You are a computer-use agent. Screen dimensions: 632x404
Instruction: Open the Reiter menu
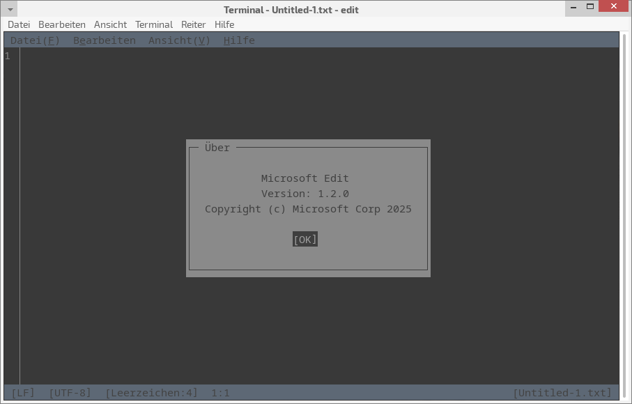[194, 24]
